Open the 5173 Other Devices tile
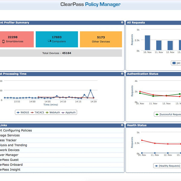181x181 pixels. point(101,39)
